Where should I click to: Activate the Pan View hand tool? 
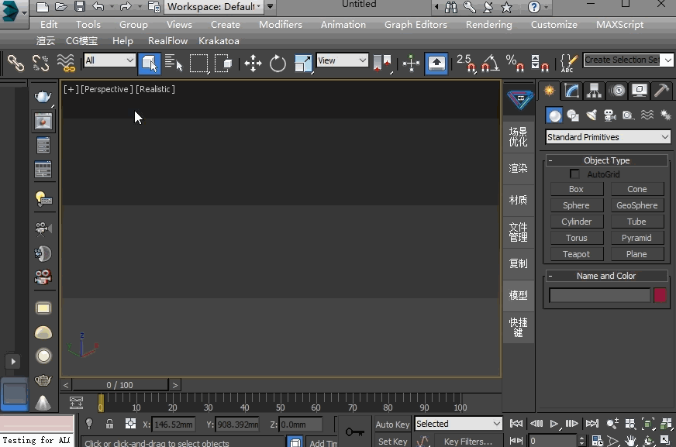pyautogui.click(x=630, y=440)
